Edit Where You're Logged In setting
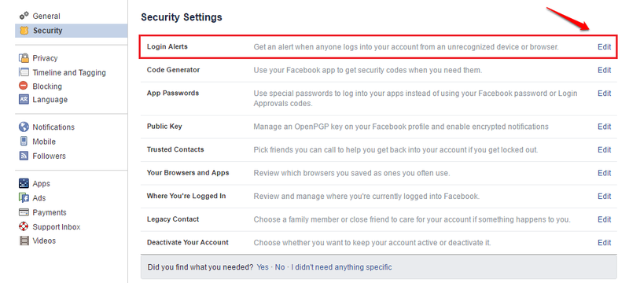 pos(604,197)
